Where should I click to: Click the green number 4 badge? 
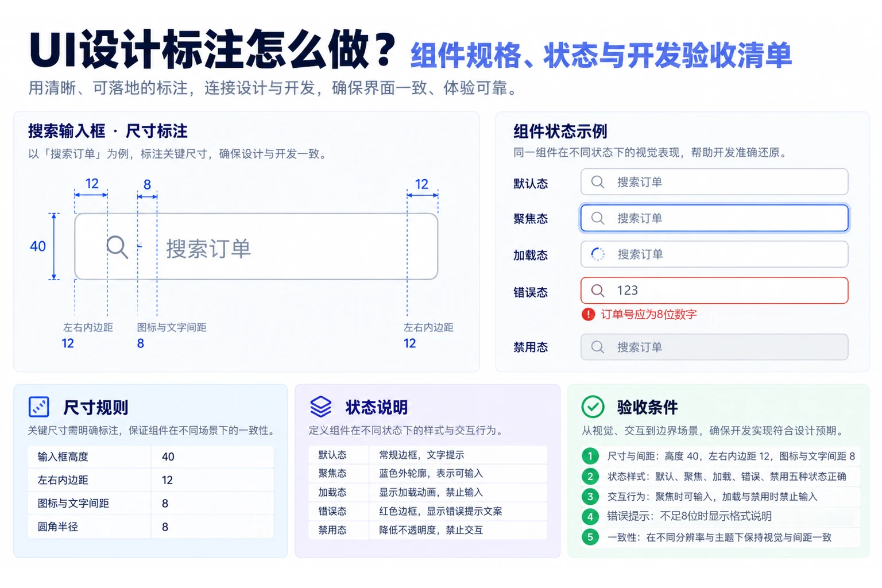coord(590,516)
